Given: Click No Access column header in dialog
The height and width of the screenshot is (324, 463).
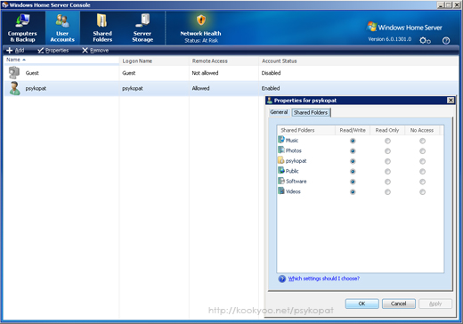Looking at the screenshot, I should tap(422, 130).
